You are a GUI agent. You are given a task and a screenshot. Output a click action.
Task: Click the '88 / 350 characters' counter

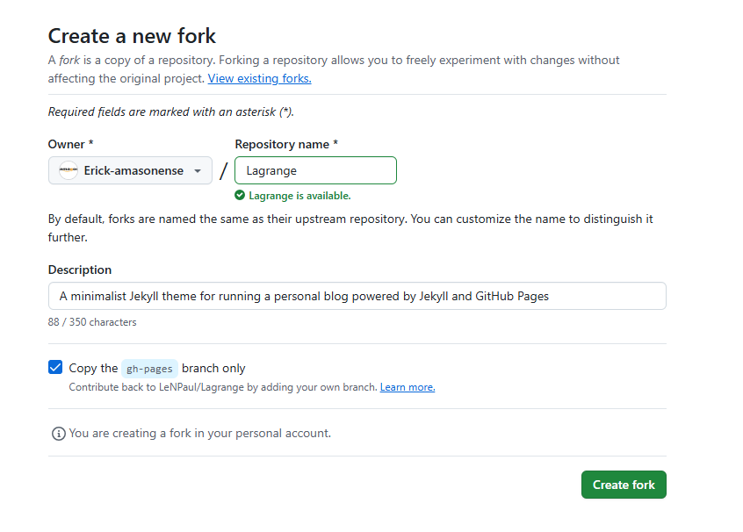(x=92, y=322)
